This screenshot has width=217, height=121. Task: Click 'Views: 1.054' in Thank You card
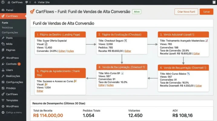pyautogui.click(x=44, y=87)
